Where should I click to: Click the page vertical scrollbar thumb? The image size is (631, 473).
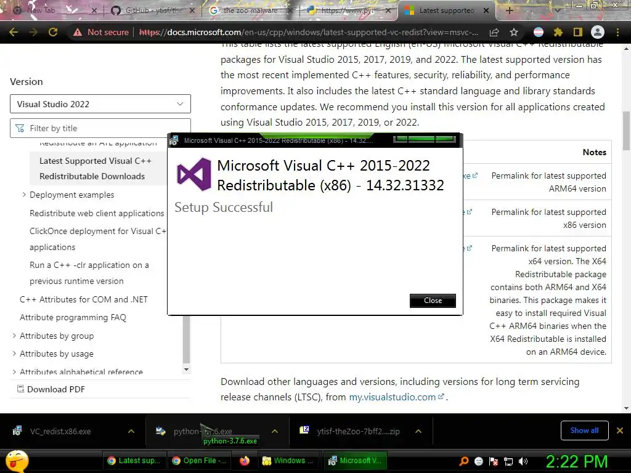click(626, 131)
